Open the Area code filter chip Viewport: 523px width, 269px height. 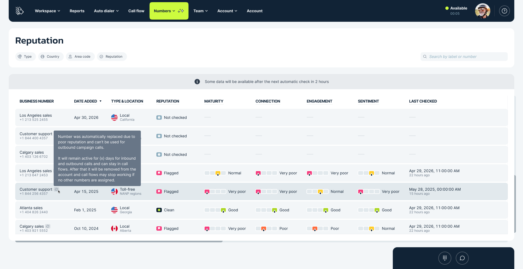tap(80, 57)
